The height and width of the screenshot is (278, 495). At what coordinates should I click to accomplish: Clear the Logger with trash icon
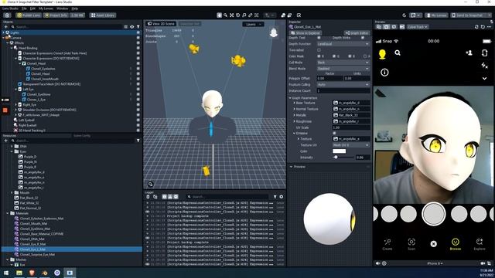tap(148, 197)
